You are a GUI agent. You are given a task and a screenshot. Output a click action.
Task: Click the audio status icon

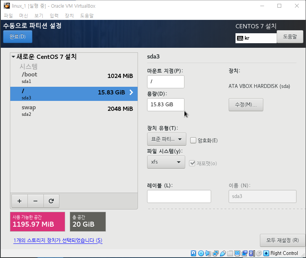[208, 253]
